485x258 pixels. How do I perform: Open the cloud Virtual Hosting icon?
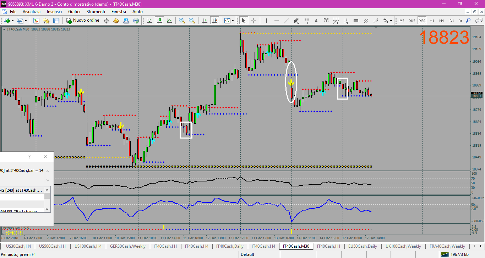point(126,21)
